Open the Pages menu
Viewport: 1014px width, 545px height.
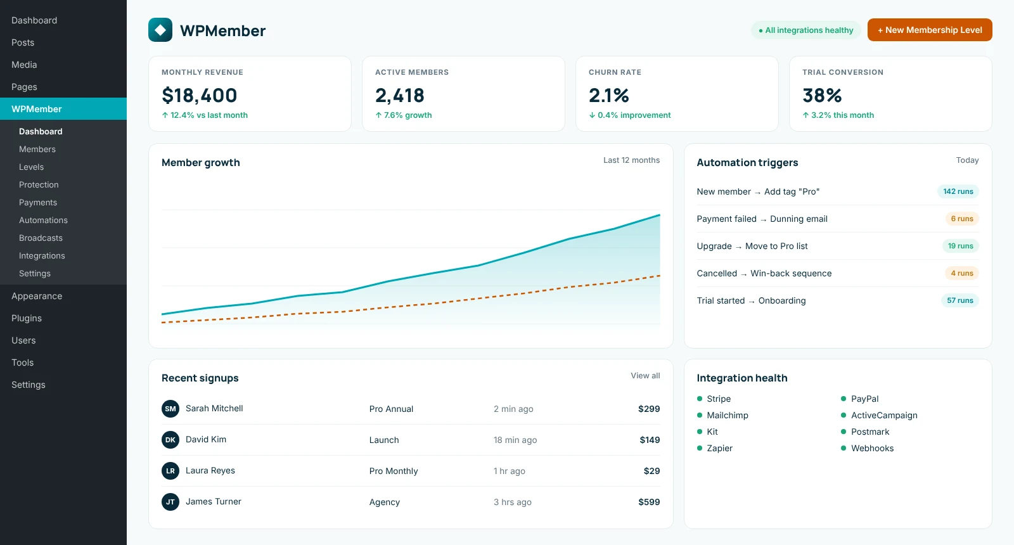point(63,87)
